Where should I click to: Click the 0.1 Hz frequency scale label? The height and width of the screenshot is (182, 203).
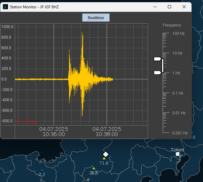178,93
